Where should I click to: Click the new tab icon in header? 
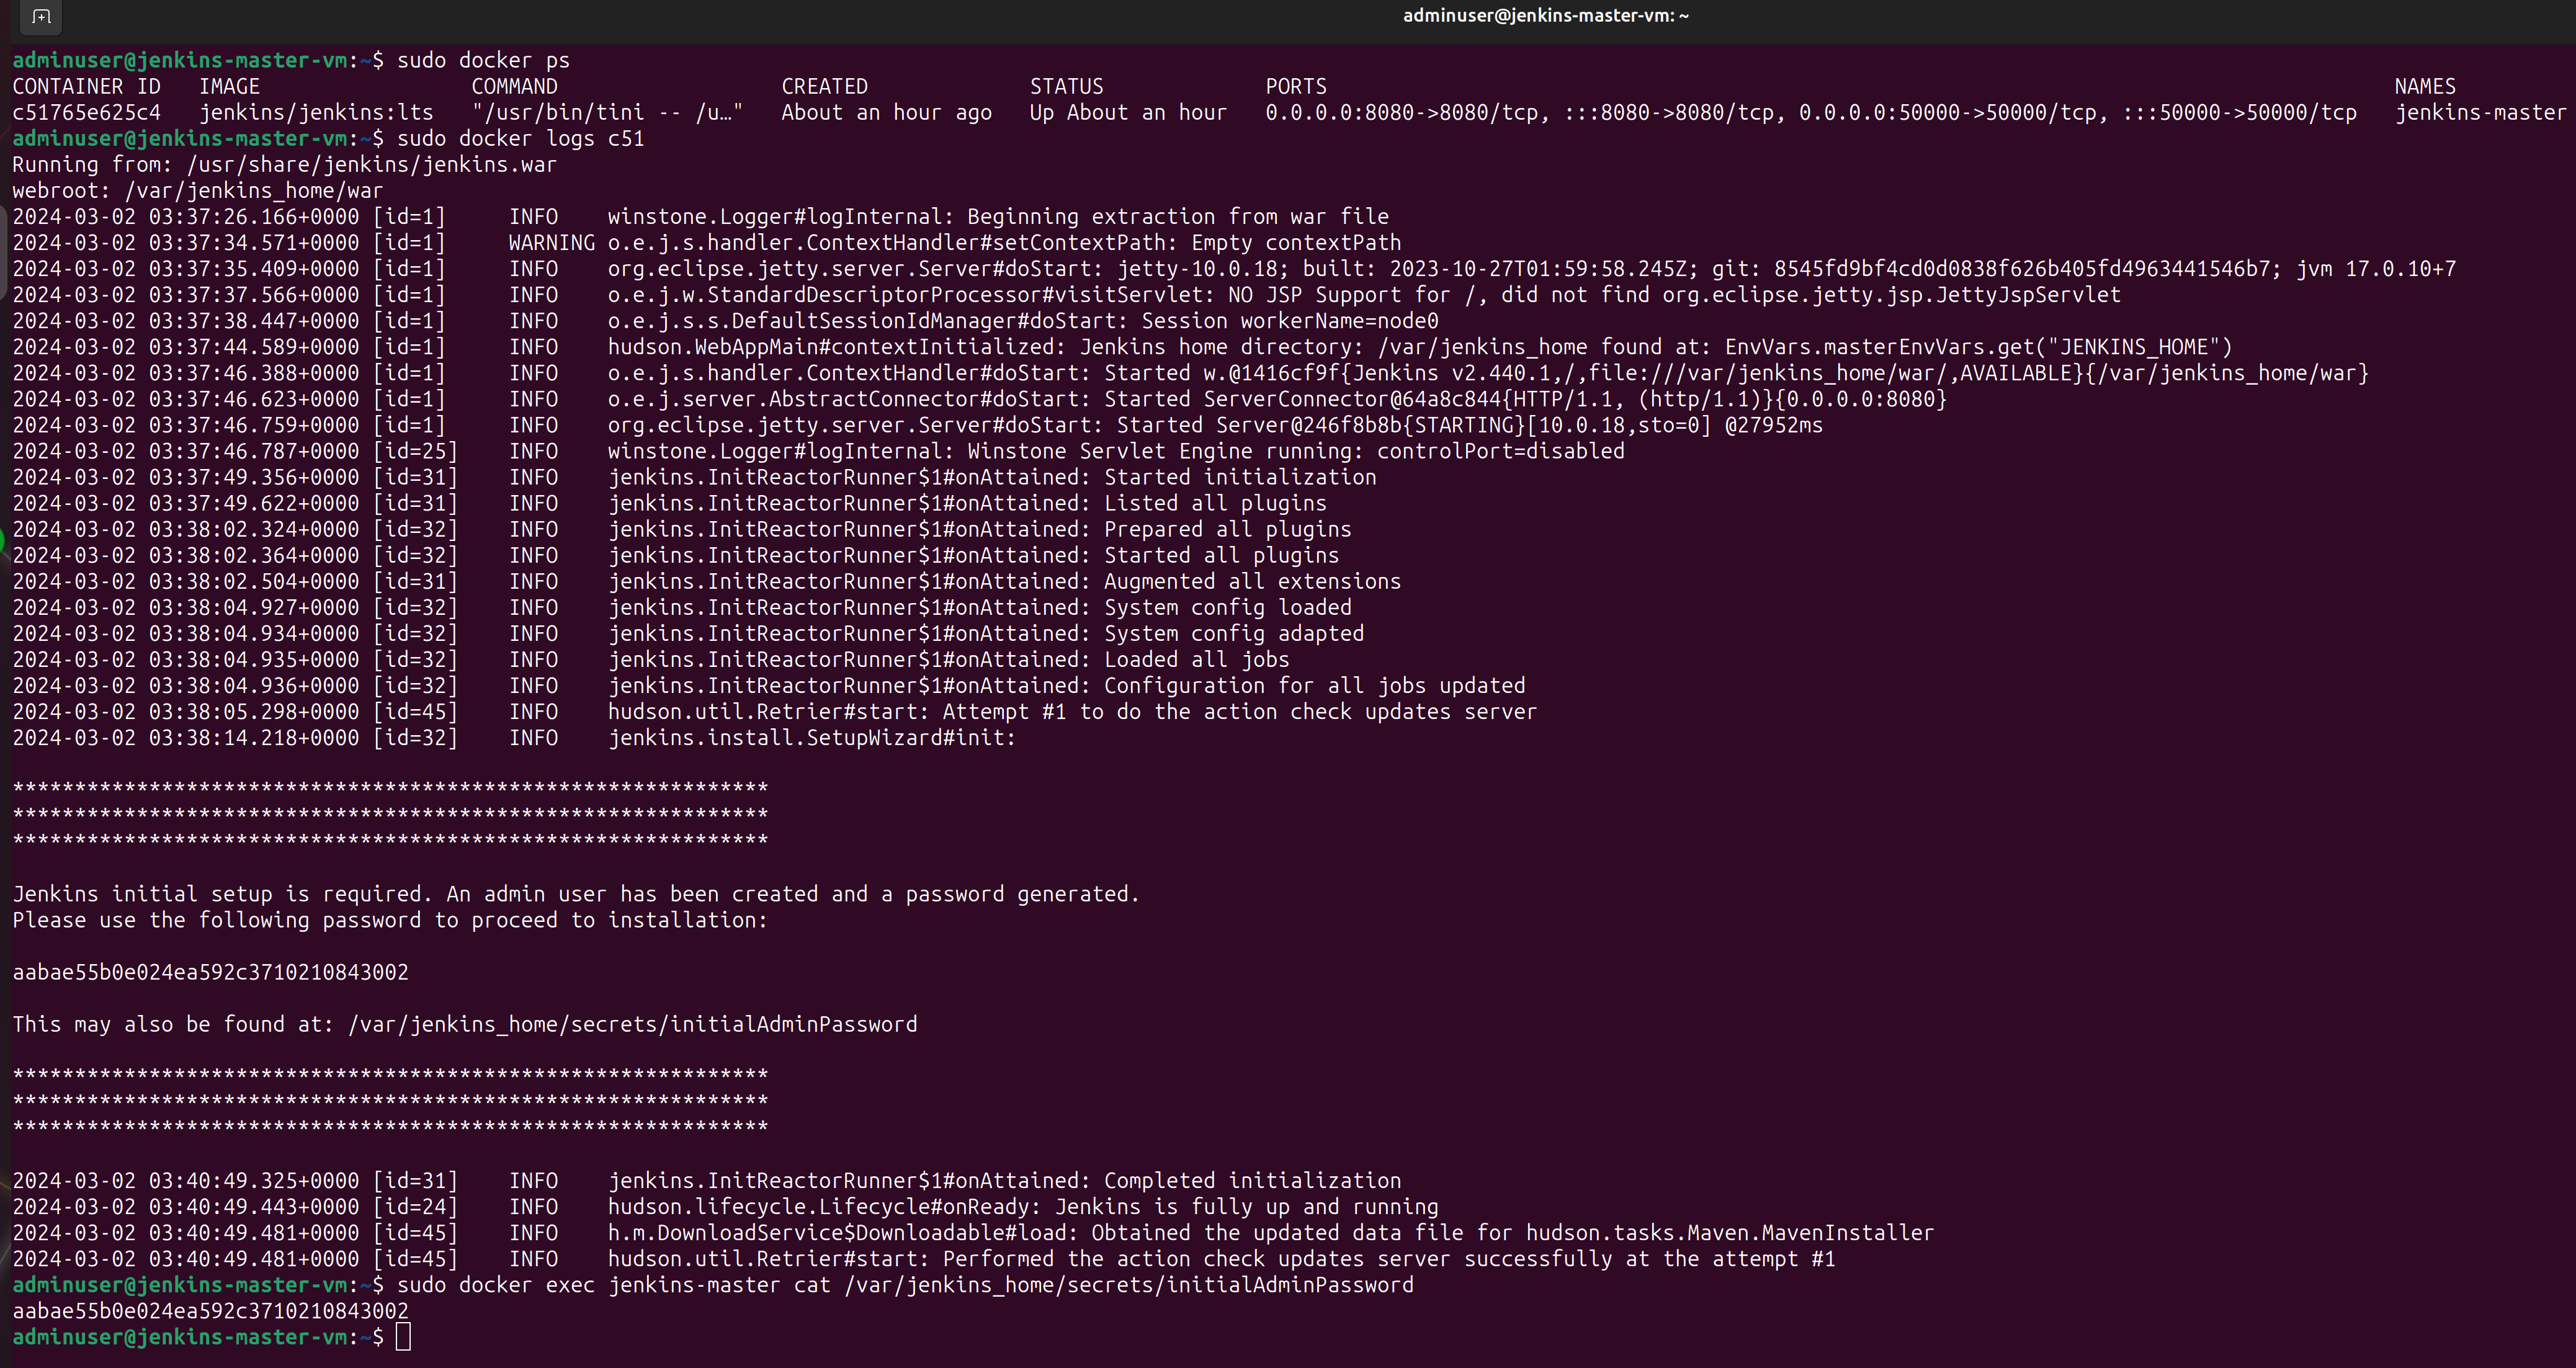(41, 16)
